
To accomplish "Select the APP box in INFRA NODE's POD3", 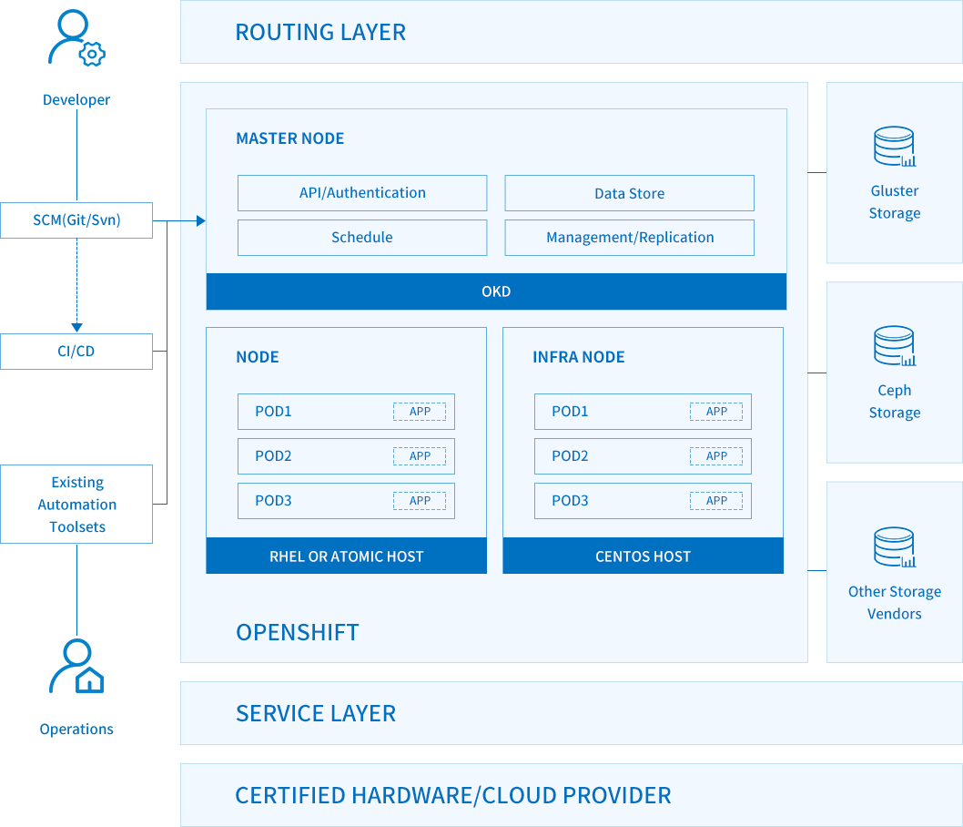I will [x=716, y=501].
